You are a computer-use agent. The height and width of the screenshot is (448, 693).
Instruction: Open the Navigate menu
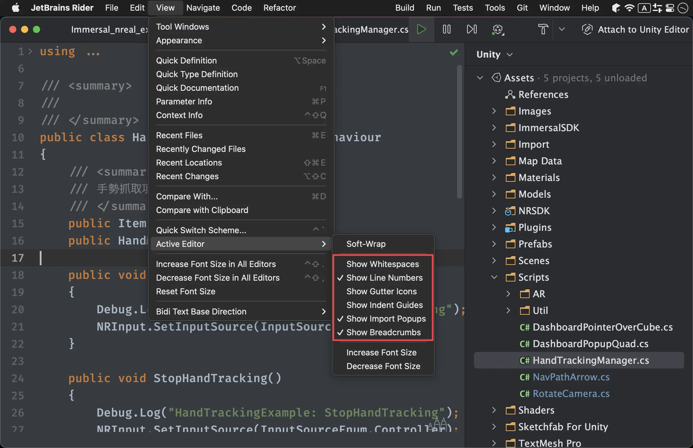tap(203, 8)
